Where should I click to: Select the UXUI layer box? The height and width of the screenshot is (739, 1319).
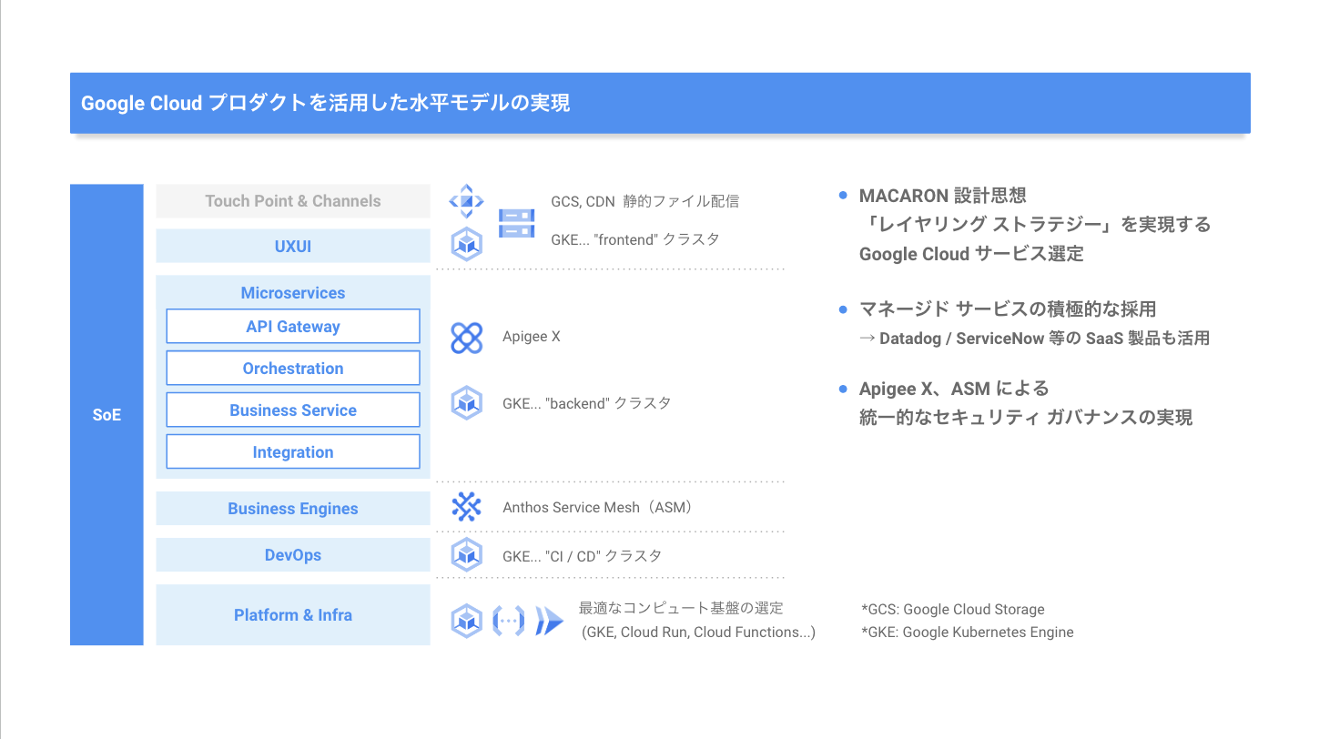pos(293,246)
